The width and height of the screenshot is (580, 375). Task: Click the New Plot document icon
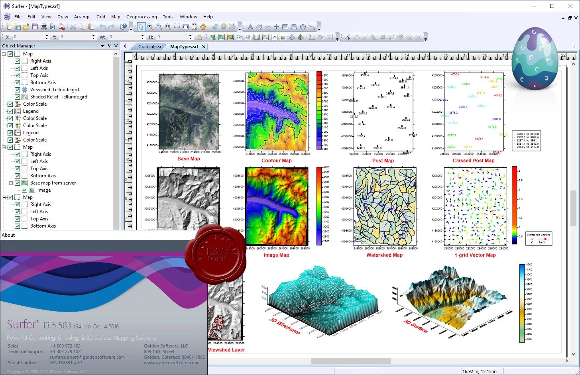(8, 27)
